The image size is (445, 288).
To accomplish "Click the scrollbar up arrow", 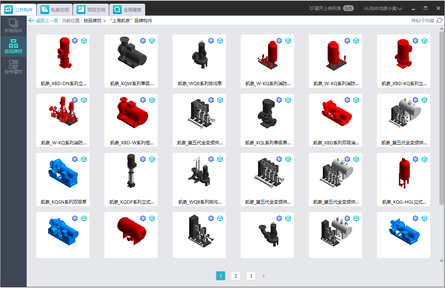I will pos(441,29).
